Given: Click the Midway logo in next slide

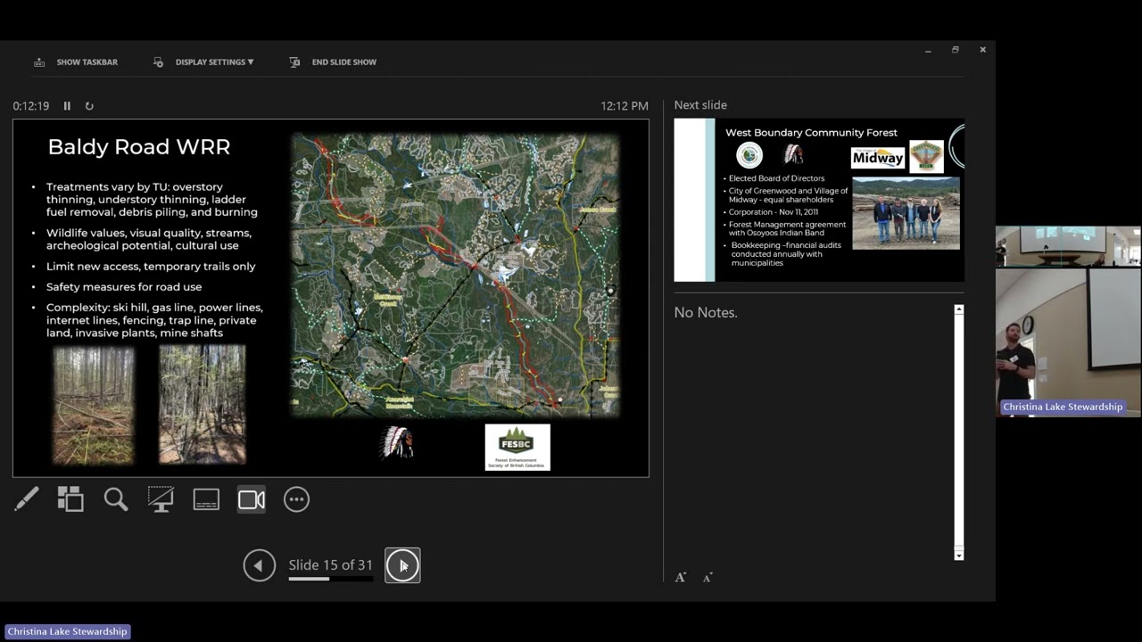Looking at the screenshot, I should (878, 158).
